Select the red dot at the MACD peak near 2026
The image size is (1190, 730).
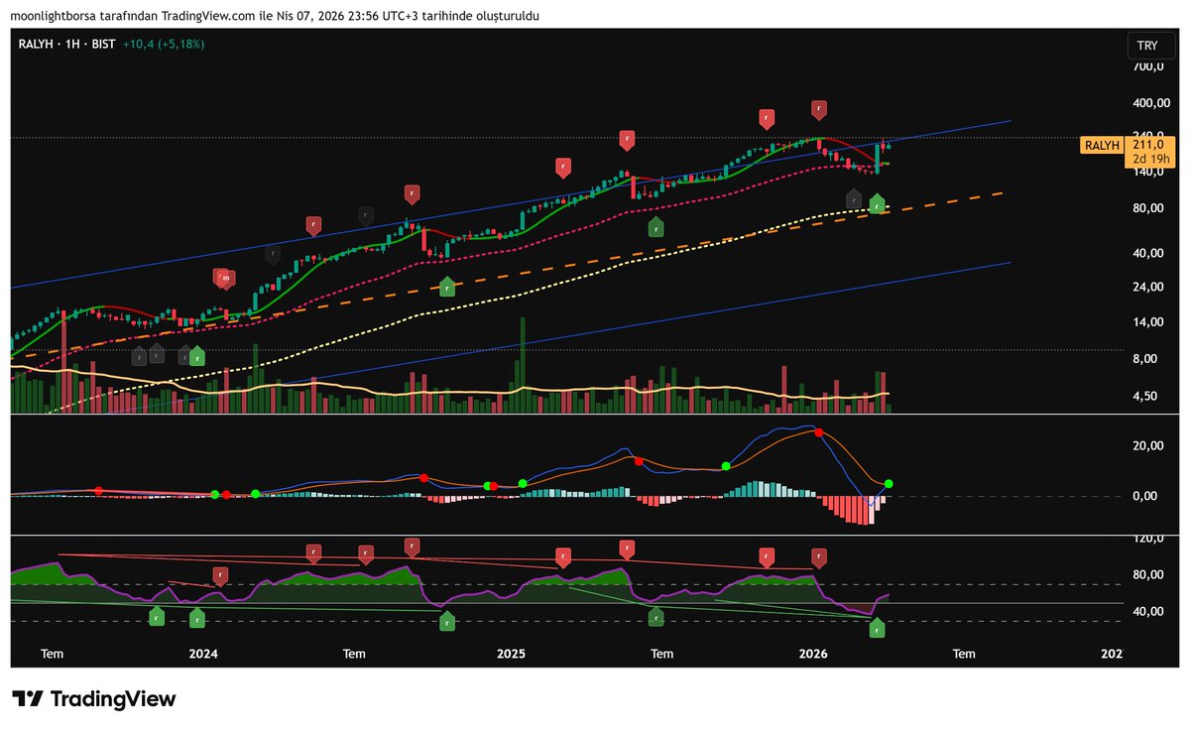coord(819,432)
